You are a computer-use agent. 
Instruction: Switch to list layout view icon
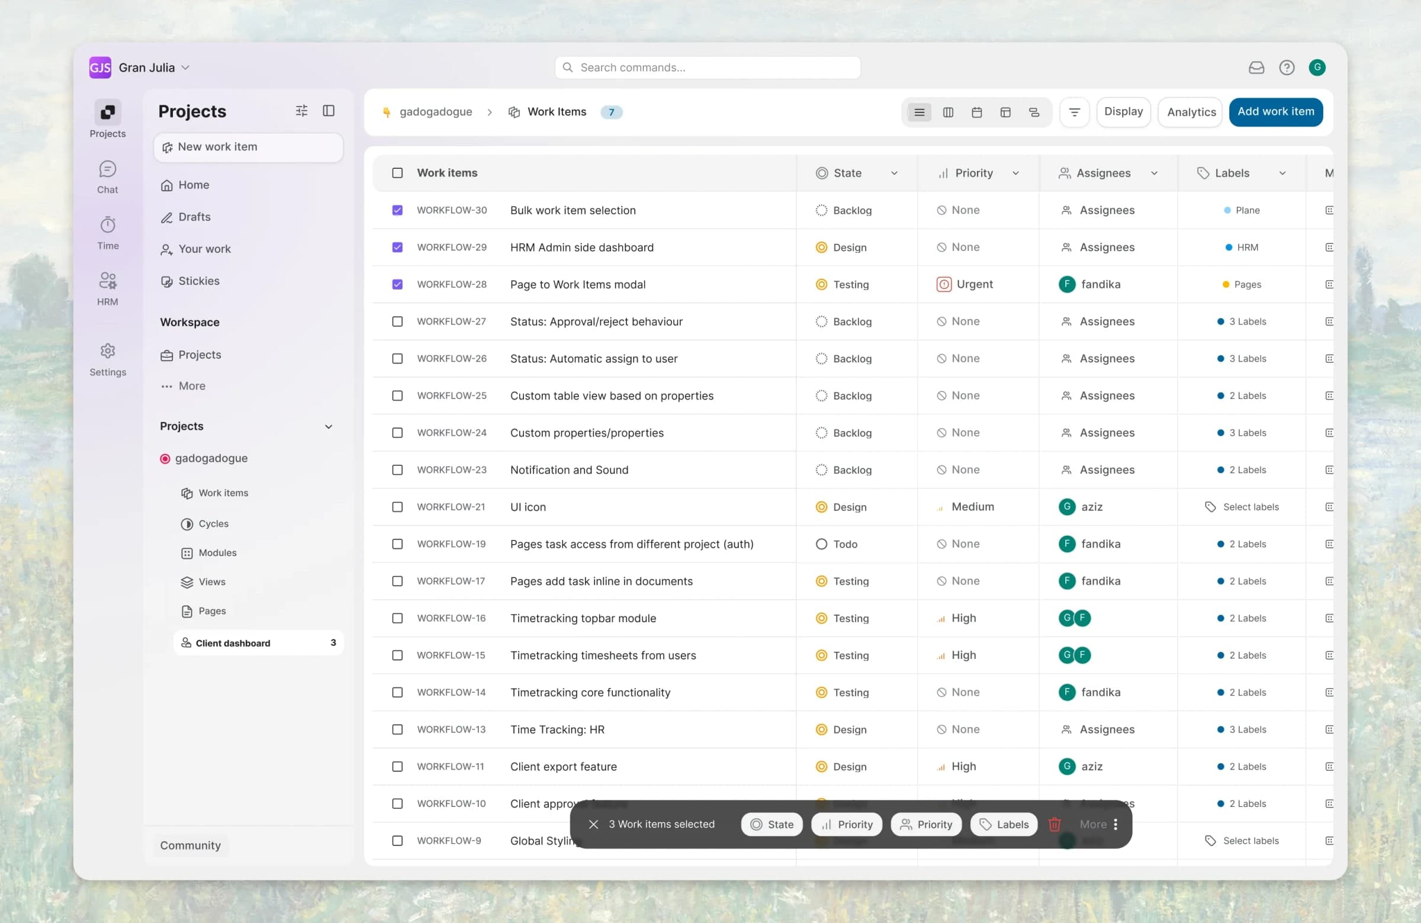[x=920, y=112]
